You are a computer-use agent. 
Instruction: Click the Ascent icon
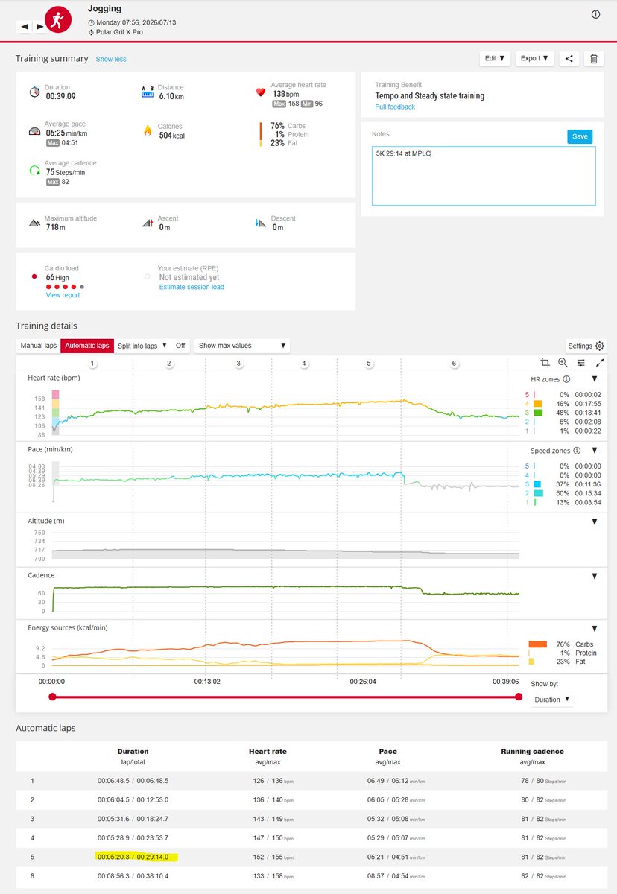click(x=147, y=223)
